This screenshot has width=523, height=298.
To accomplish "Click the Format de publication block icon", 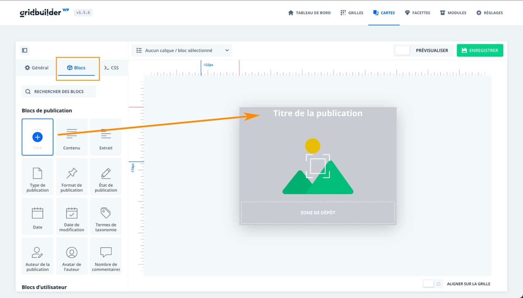I will [x=71, y=176].
